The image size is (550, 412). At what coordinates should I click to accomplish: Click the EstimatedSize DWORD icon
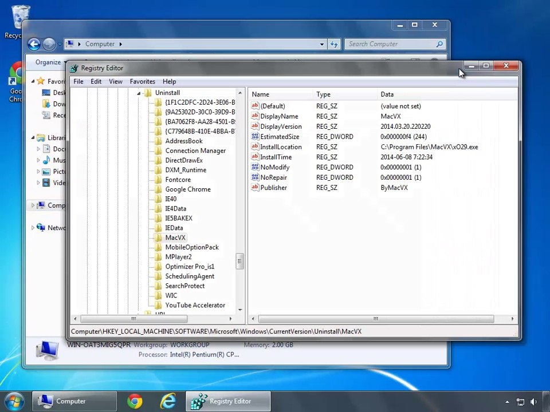tap(255, 136)
